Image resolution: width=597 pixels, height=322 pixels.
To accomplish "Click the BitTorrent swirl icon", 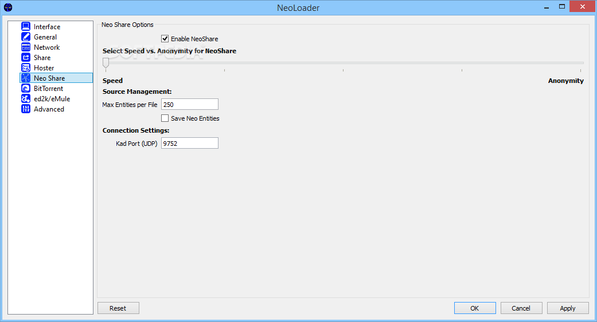I will (25, 88).
